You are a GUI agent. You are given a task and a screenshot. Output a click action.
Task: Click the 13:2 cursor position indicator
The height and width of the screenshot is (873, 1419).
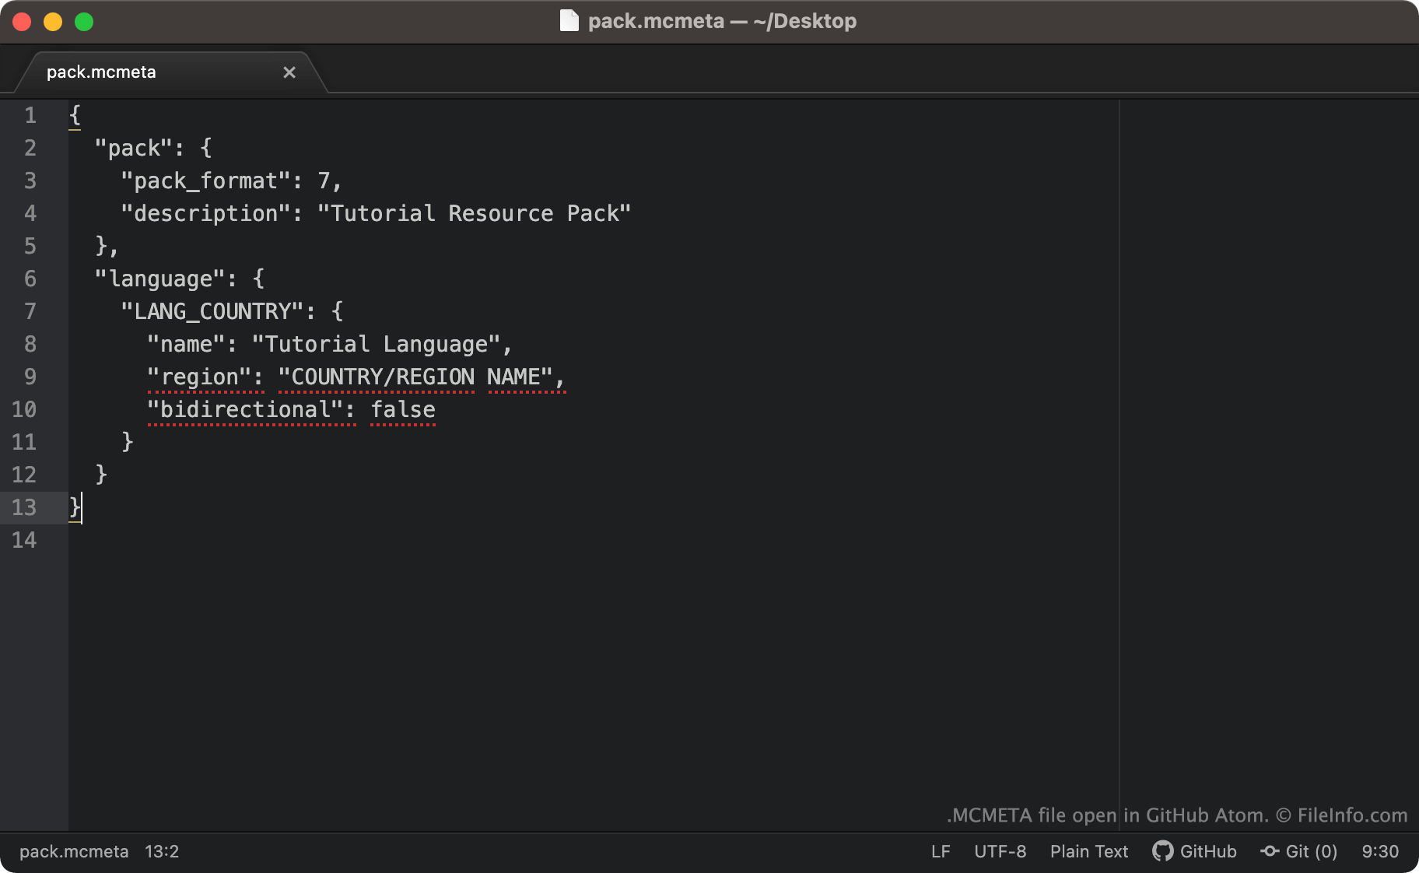pos(162,851)
